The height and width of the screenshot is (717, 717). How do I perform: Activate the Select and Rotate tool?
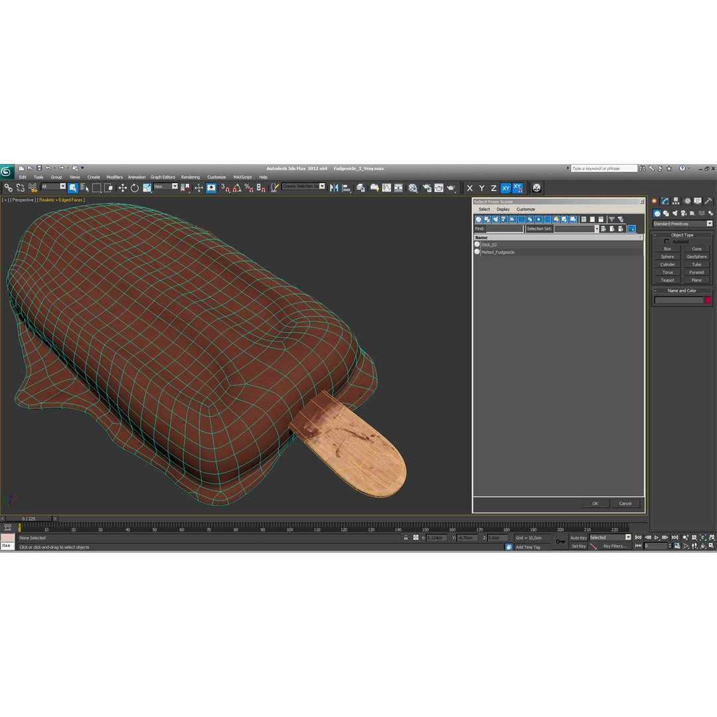pyautogui.click(x=134, y=188)
